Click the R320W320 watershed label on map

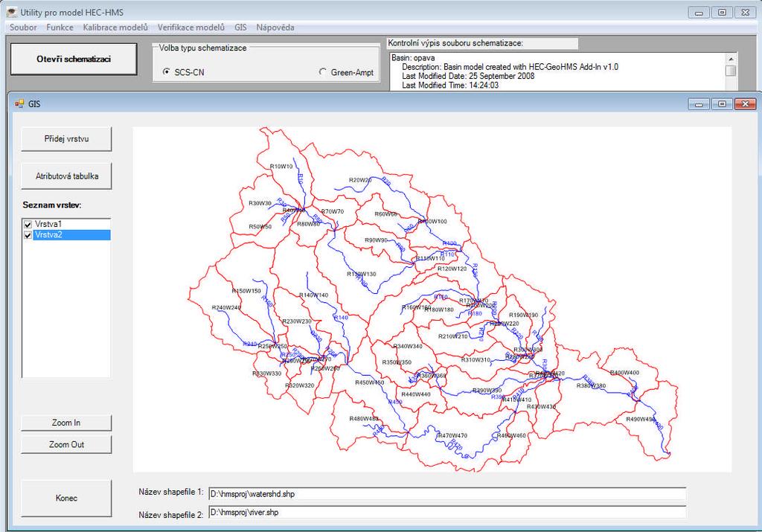(299, 385)
